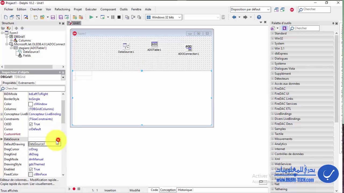
Task: Click the FixedColor clBtnFace swatch
Action: [31, 175]
